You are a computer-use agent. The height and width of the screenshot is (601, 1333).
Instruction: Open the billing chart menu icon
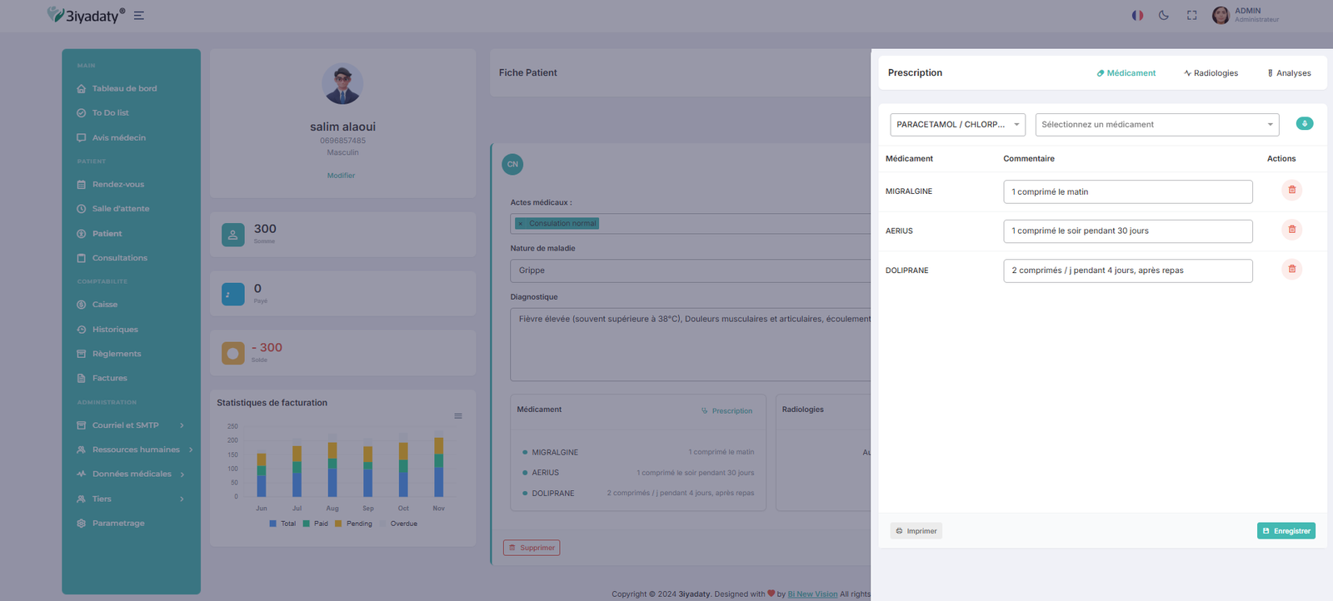(458, 416)
